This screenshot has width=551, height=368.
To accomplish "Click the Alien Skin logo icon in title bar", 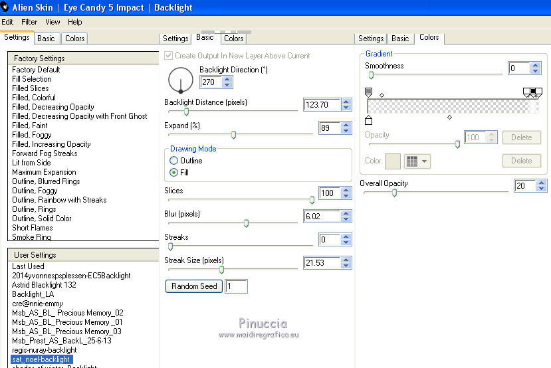I will (x=4, y=7).
